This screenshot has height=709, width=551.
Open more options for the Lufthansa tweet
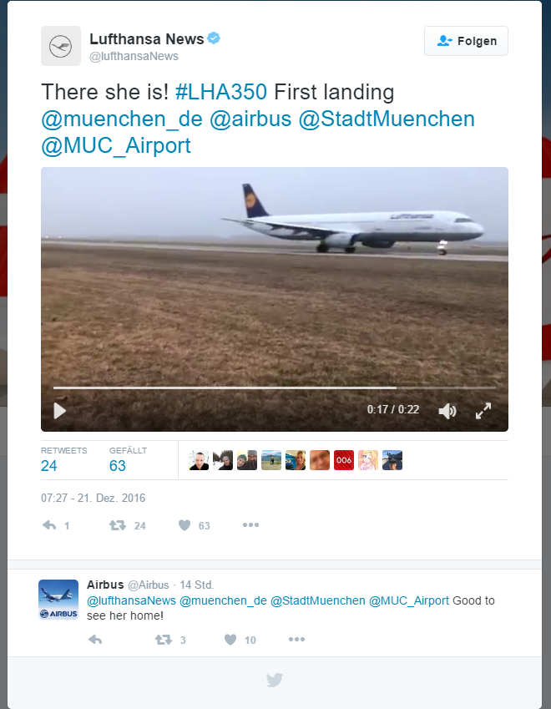click(250, 524)
